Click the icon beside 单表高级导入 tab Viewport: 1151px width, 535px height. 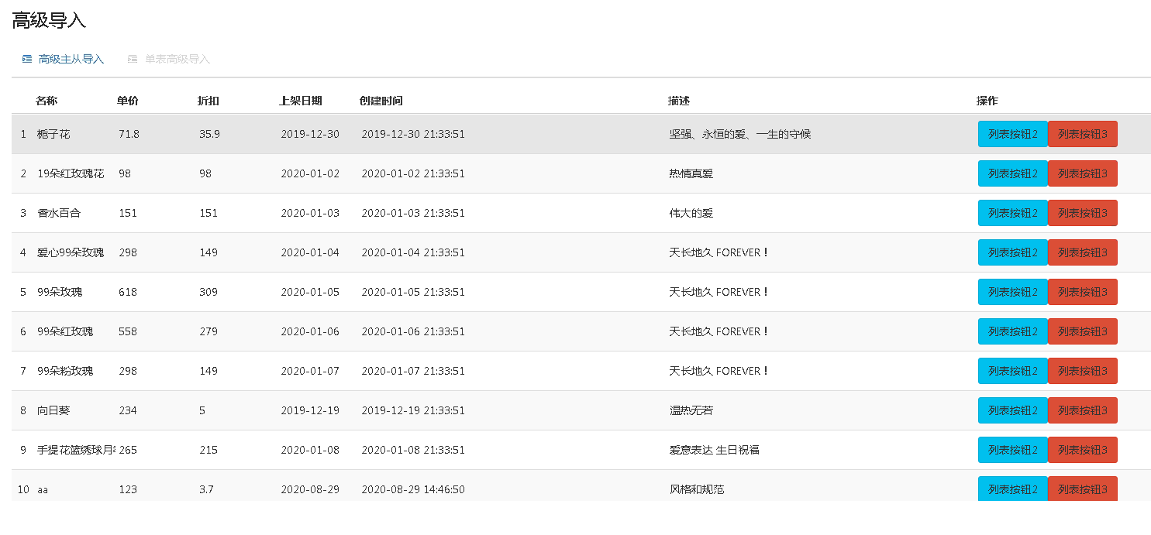point(133,59)
